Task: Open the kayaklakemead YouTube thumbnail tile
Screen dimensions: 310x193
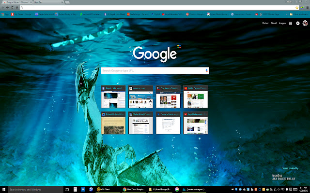Action: pos(196,123)
